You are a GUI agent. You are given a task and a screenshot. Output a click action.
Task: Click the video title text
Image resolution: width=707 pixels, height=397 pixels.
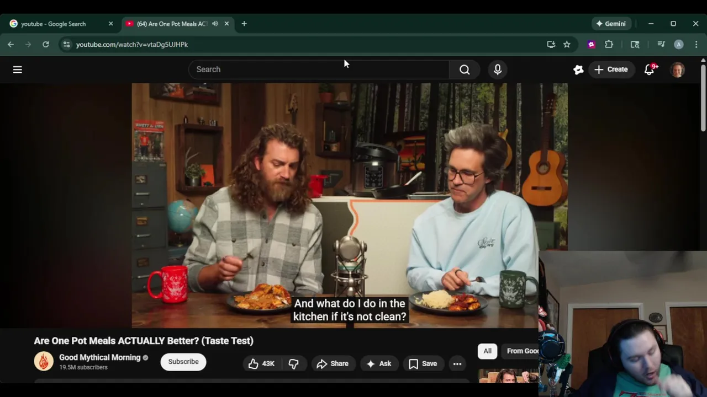[144, 341]
